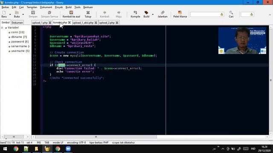The image size is (273, 153).
Task: Execute the script with Jalankan
Action: [163, 14]
